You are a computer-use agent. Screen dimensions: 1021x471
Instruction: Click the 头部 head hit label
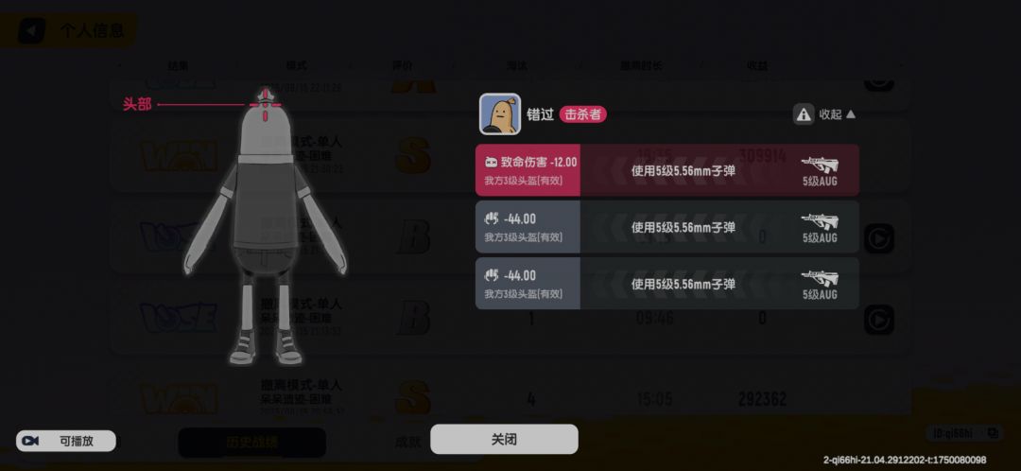(x=137, y=104)
